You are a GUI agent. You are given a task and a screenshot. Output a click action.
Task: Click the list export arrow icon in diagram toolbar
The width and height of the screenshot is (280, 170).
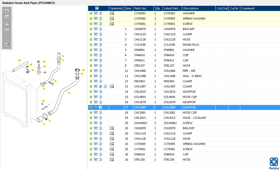[x=7, y=45]
